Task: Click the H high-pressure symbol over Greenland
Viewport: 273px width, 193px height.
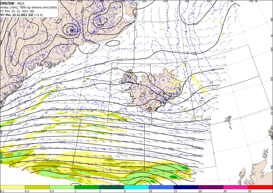Action: click(72, 31)
